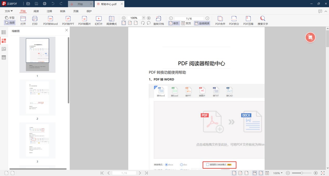Click the toolbar actual size (1:1) icon

point(124,23)
